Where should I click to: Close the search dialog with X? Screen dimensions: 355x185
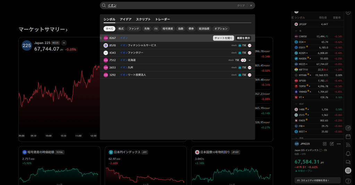pos(251,6)
